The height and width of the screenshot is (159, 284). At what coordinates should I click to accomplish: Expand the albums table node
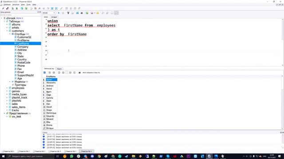click(x=7, y=25)
